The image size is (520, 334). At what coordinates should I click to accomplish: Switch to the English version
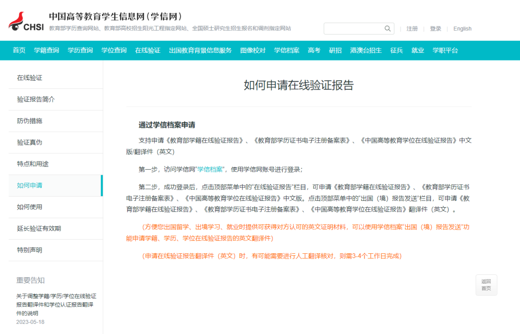click(462, 29)
